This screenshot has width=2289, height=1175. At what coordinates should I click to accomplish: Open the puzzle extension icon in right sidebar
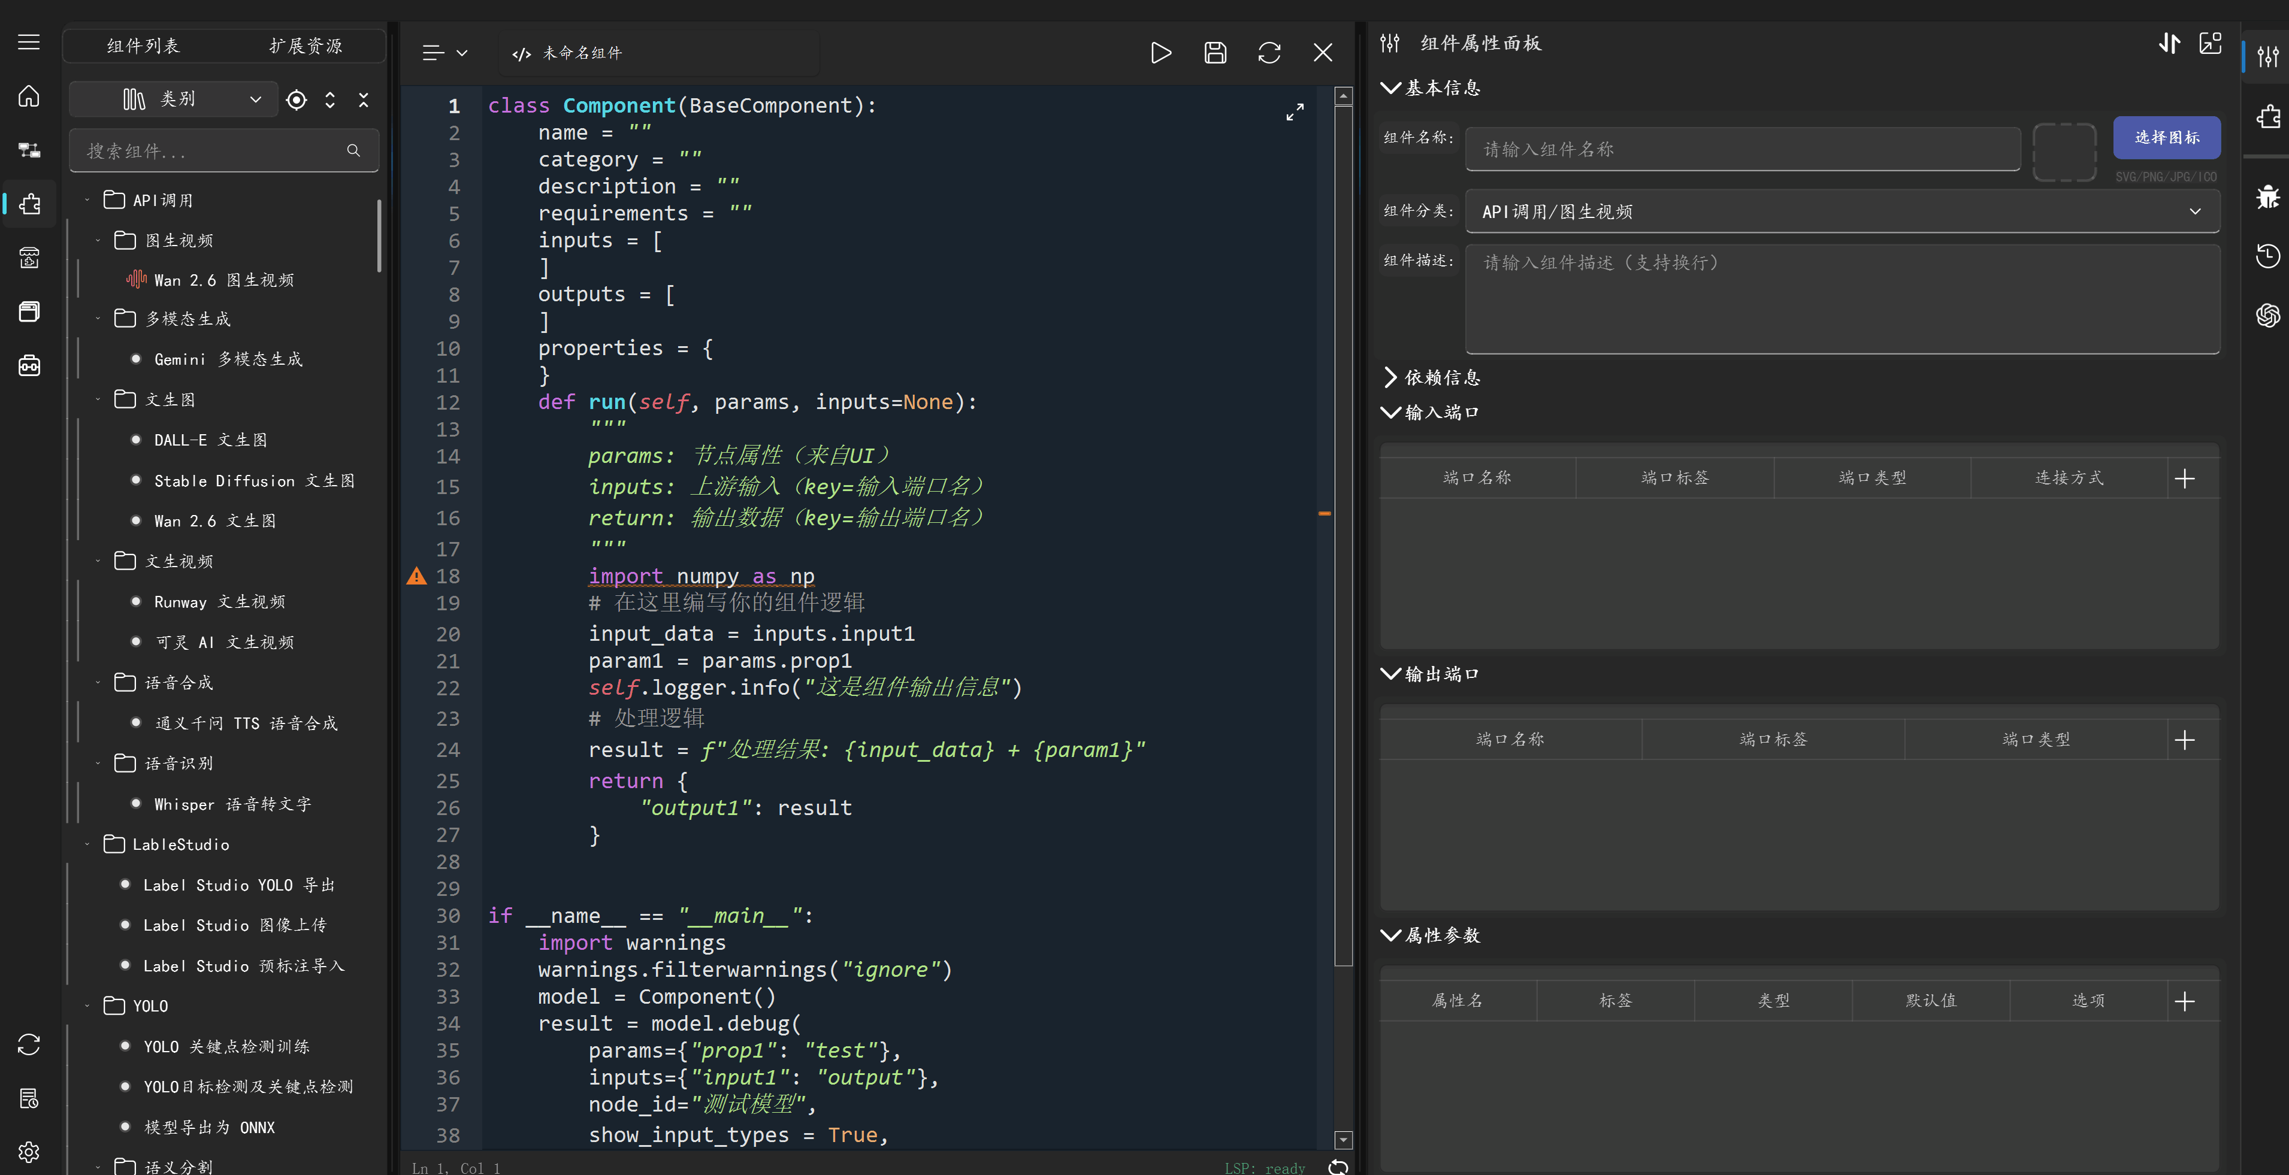pos(2267,116)
